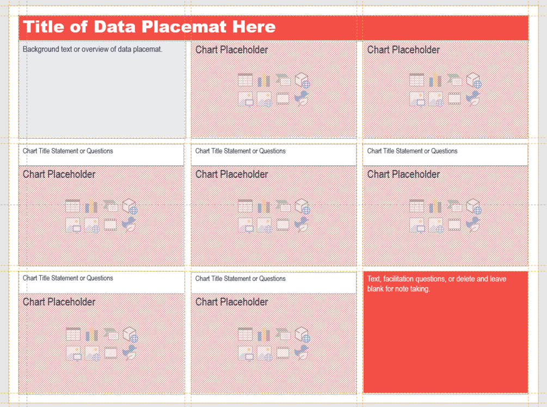
Task: Click Insert Chart bars icon in bottom-left placeholder
Action: (92, 334)
